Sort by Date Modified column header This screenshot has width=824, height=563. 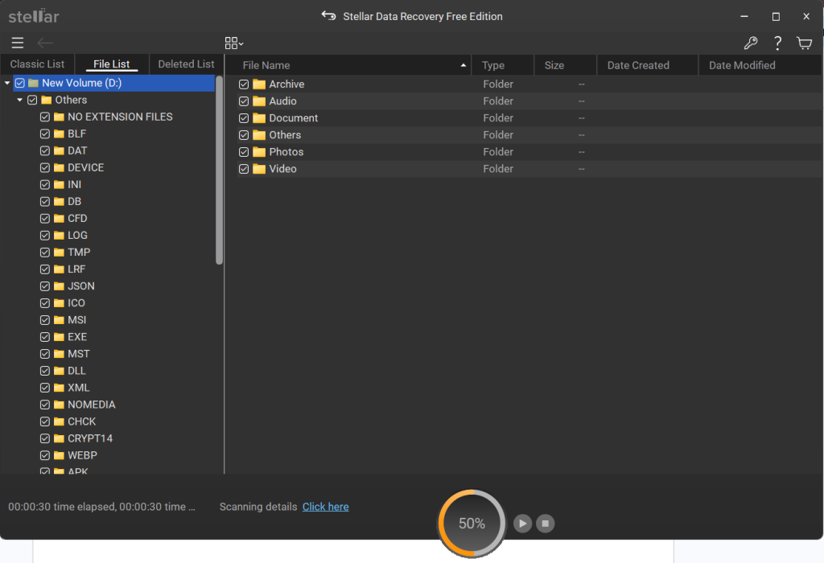[760, 65]
